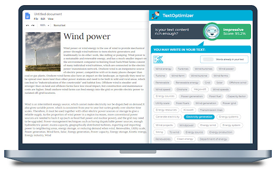Click the Words already in your text legend

224,59
